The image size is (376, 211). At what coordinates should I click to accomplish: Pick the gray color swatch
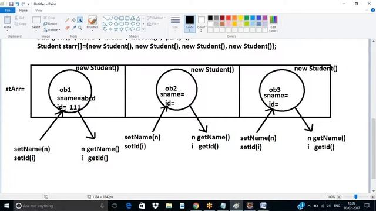216,18
